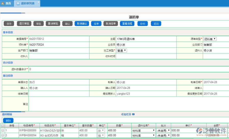Switch to the 首页 tab
The width and height of the screenshot is (229, 139).
(x=7, y=3)
